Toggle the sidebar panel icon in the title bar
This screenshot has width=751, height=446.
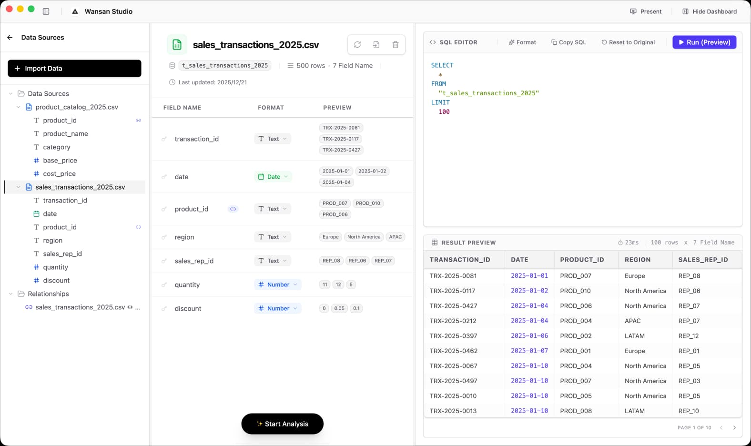point(46,11)
